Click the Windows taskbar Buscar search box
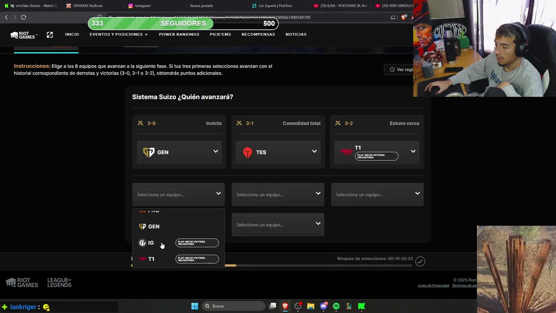Screen dimensions: 556x313 tap(234, 306)
